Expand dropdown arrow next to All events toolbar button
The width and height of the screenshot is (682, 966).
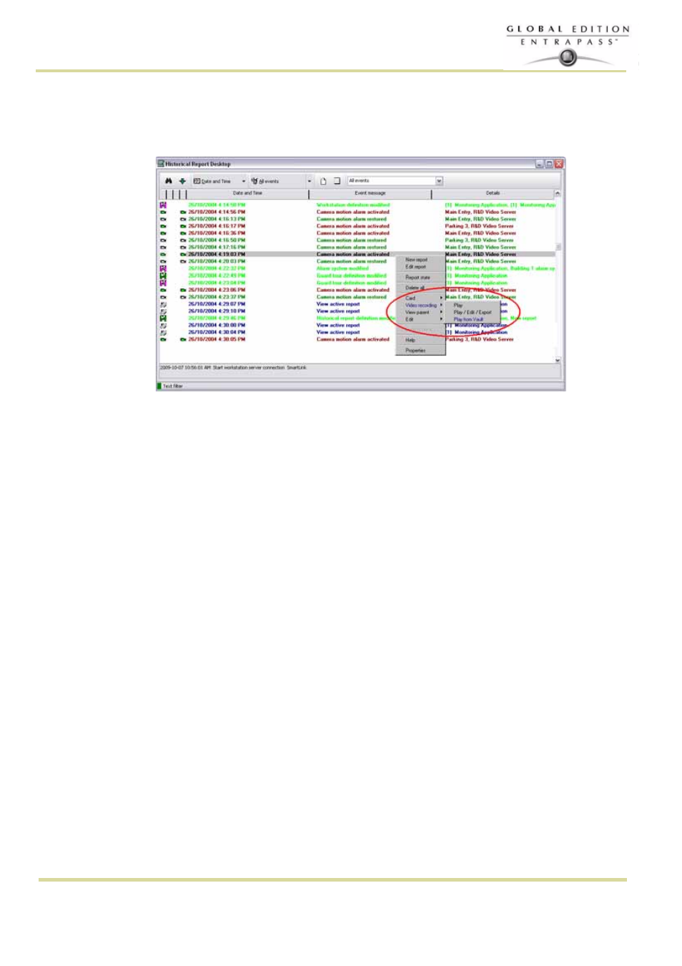(310, 182)
